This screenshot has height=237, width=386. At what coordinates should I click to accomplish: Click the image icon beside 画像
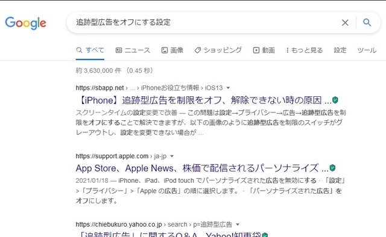click(165, 51)
